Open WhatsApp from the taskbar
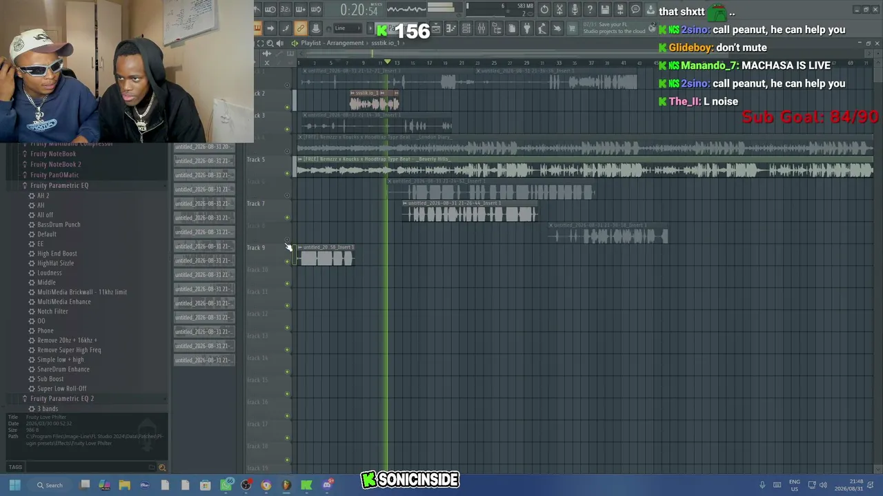 coord(226,485)
